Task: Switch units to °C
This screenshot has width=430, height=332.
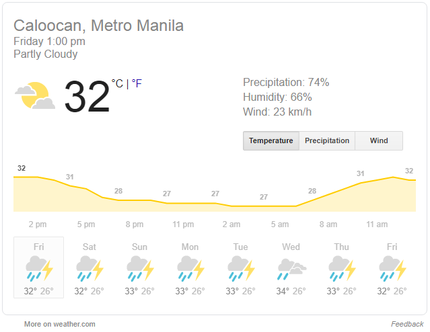Action: (117, 83)
